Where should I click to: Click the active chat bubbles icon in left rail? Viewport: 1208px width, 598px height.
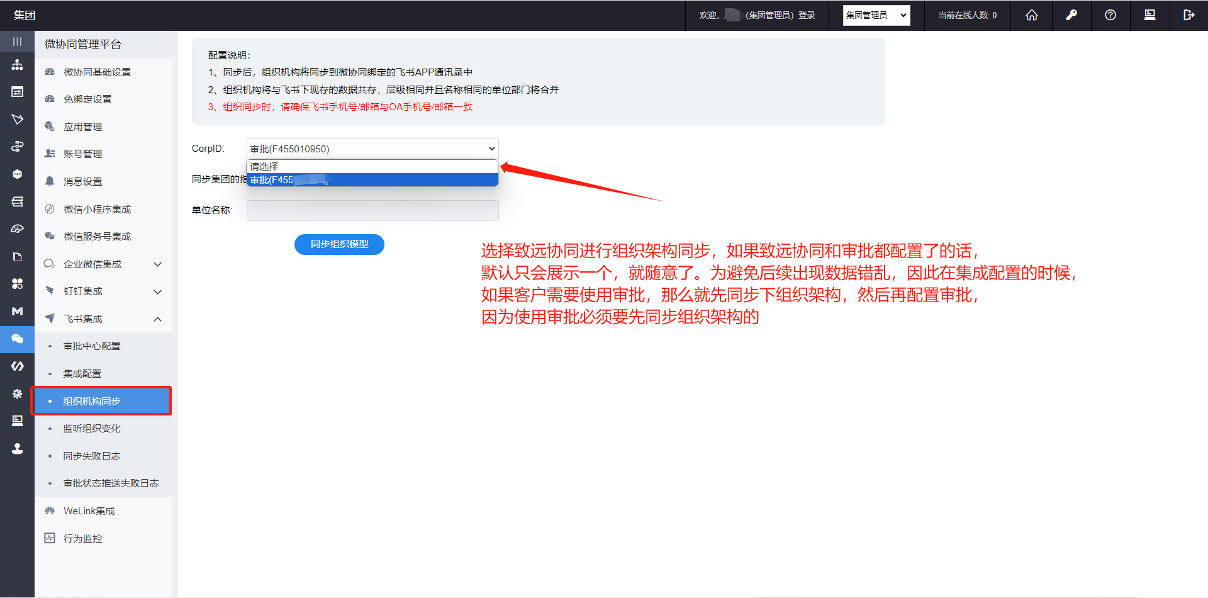pos(17,339)
